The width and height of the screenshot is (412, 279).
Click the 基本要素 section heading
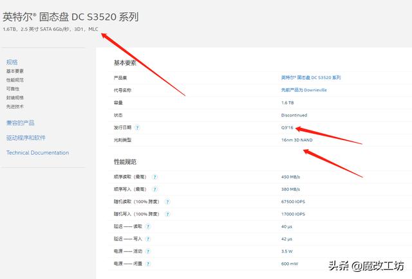[125, 63]
